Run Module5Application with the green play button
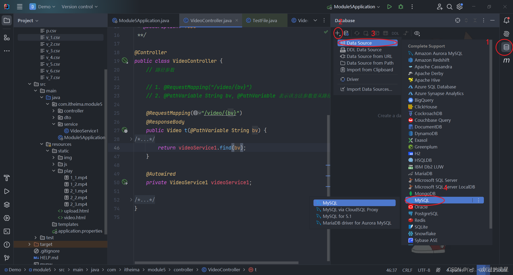The image size is (513, 275). [x=389, y=7]
